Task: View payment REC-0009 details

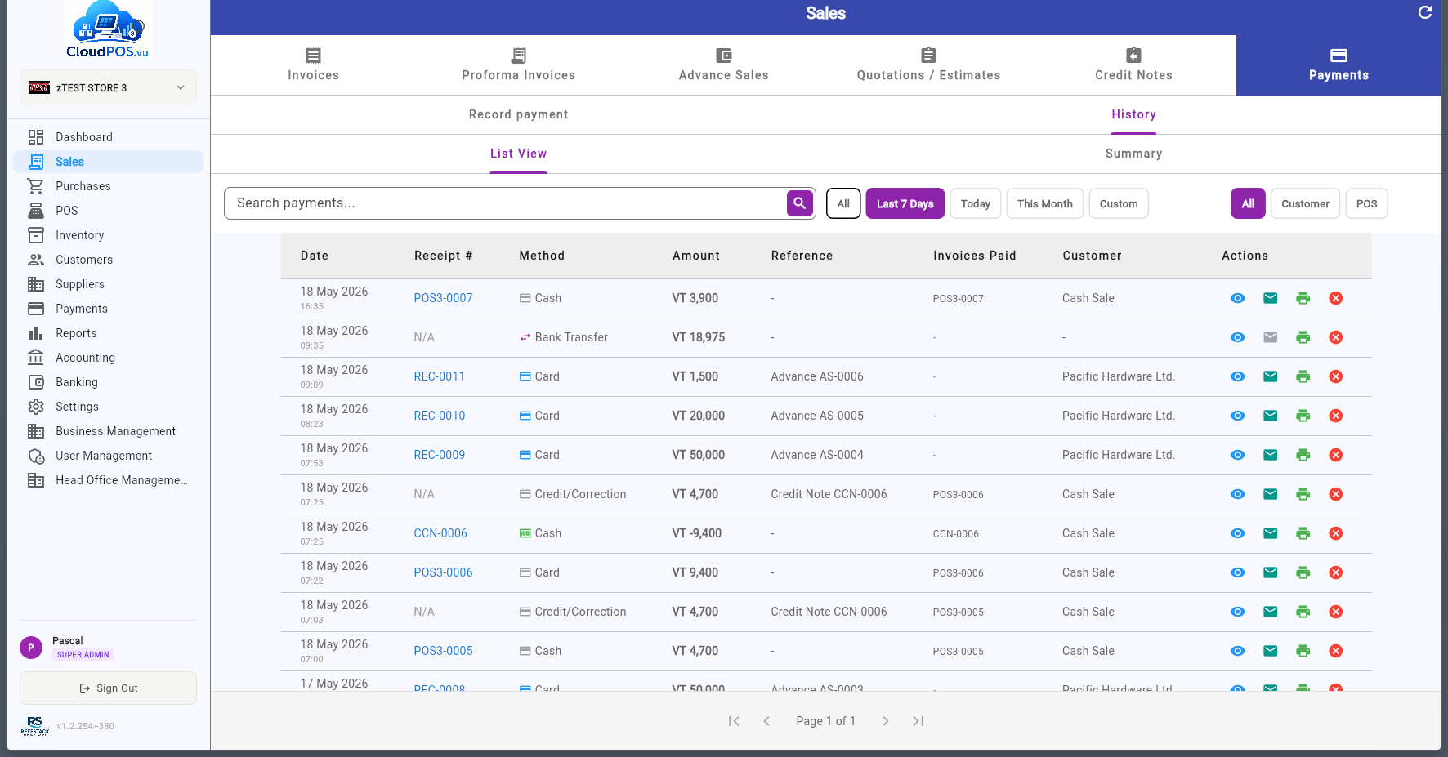Action: [1238, 455]
